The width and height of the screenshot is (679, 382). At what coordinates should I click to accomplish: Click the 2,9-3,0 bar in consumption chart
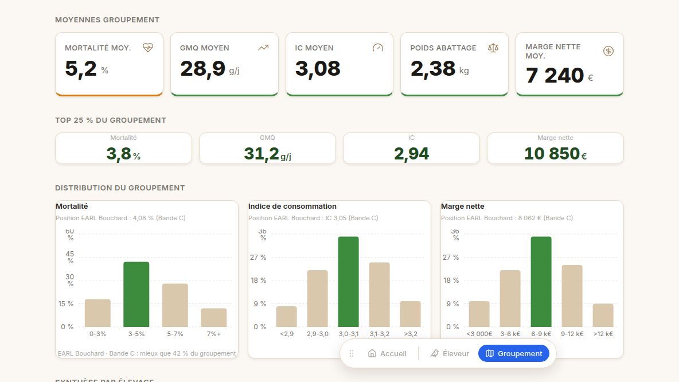pos(317,298)
